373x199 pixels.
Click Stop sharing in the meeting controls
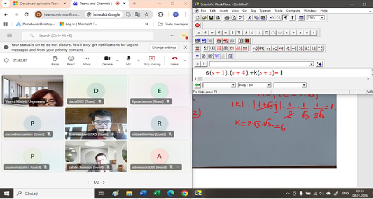pyautogui.click(x=152, y=60)
